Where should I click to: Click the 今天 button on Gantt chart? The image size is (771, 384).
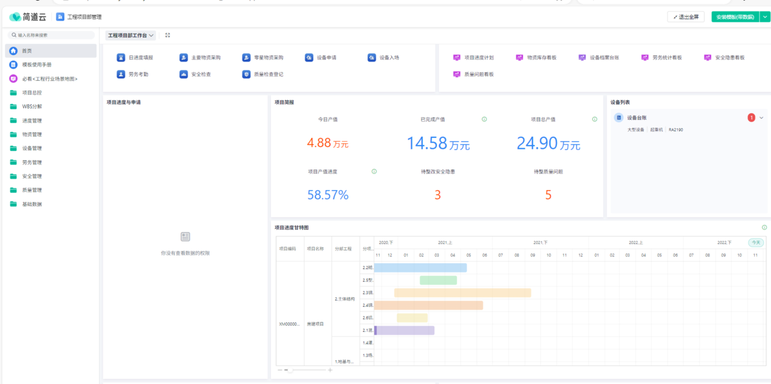click(x=756, y=243)
